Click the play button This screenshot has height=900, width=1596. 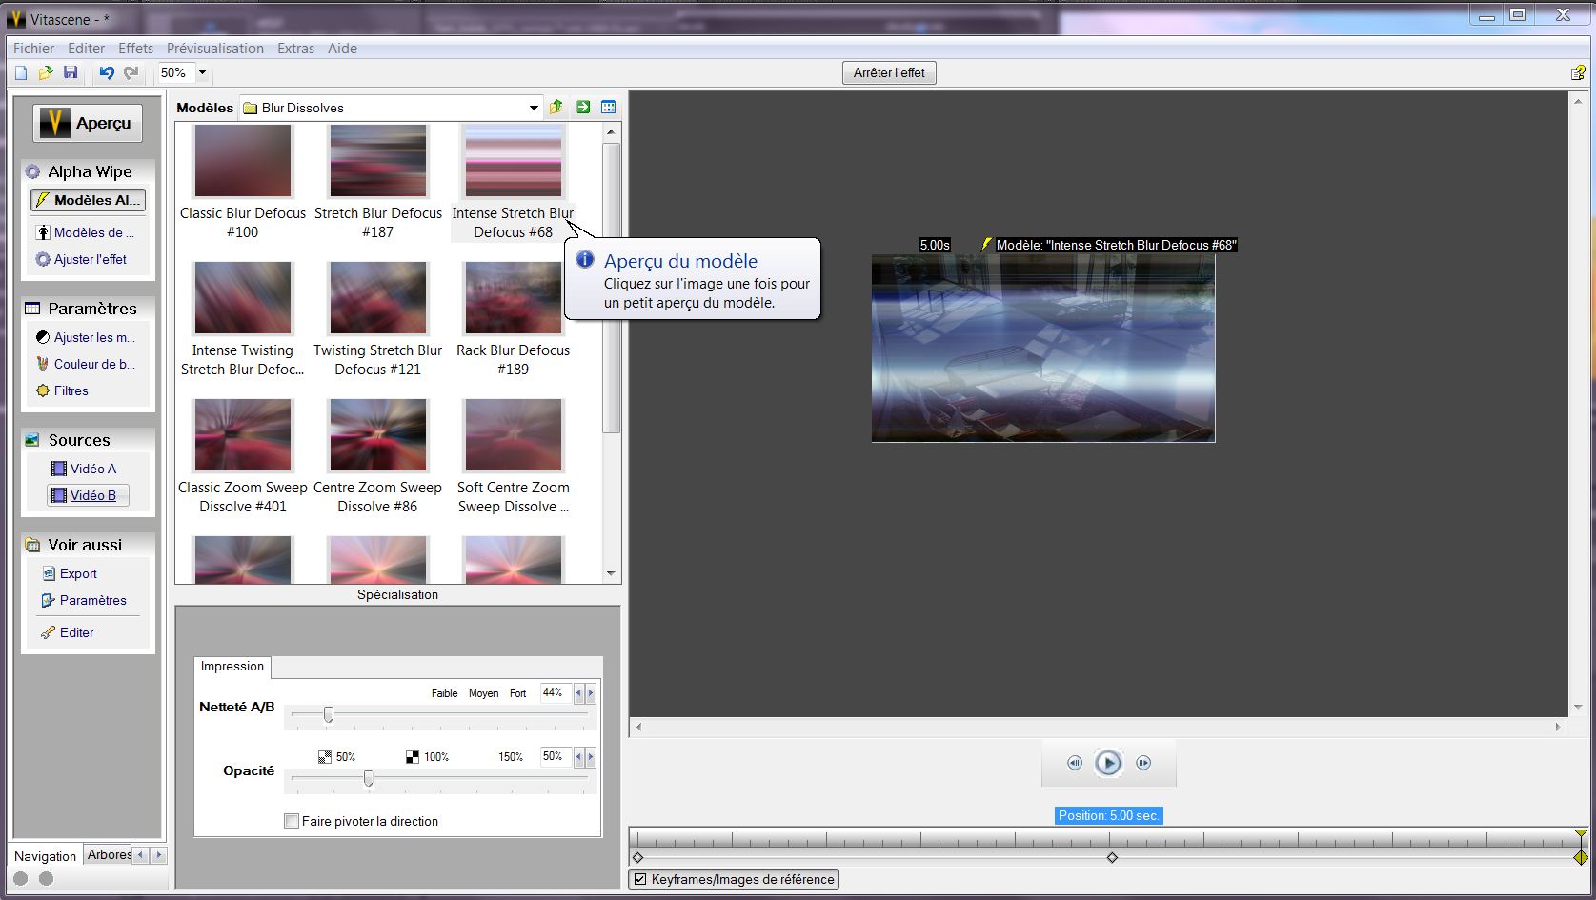click(x=1108, y=763)
